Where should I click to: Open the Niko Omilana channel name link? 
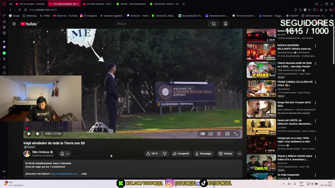coord(41,152)
